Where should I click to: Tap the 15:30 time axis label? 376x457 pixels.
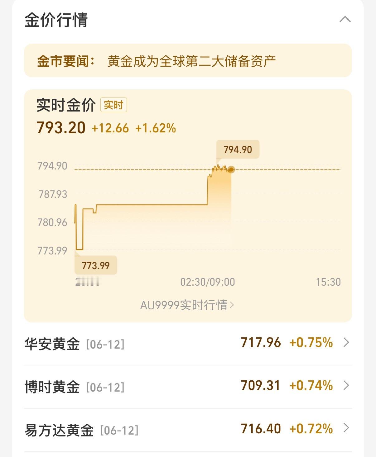click(x=328, y=282)
